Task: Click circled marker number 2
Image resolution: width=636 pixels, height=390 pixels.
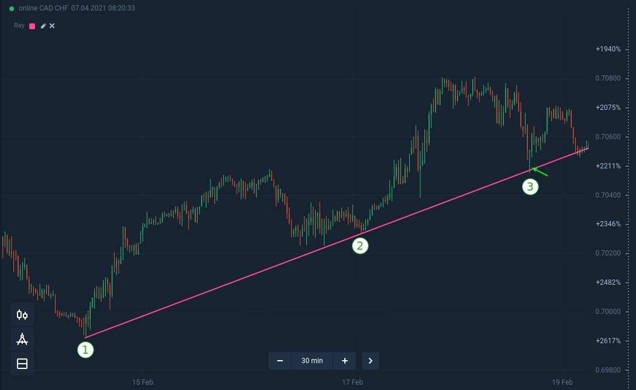Action: coord(360,246)
